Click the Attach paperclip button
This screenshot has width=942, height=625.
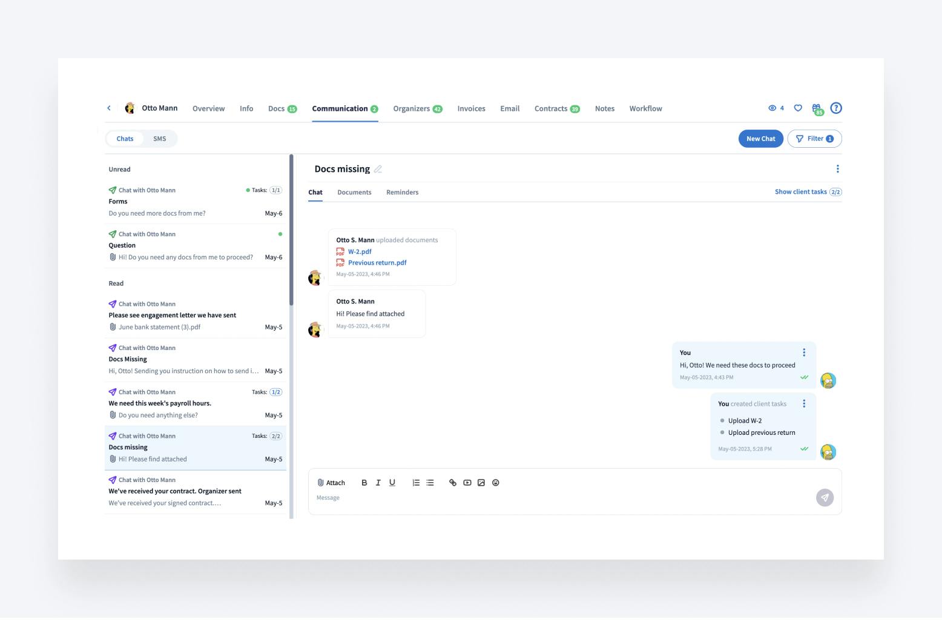point(331,483)
